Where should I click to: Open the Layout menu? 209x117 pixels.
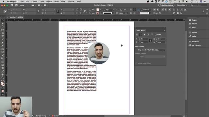click(x=34, y=1)
